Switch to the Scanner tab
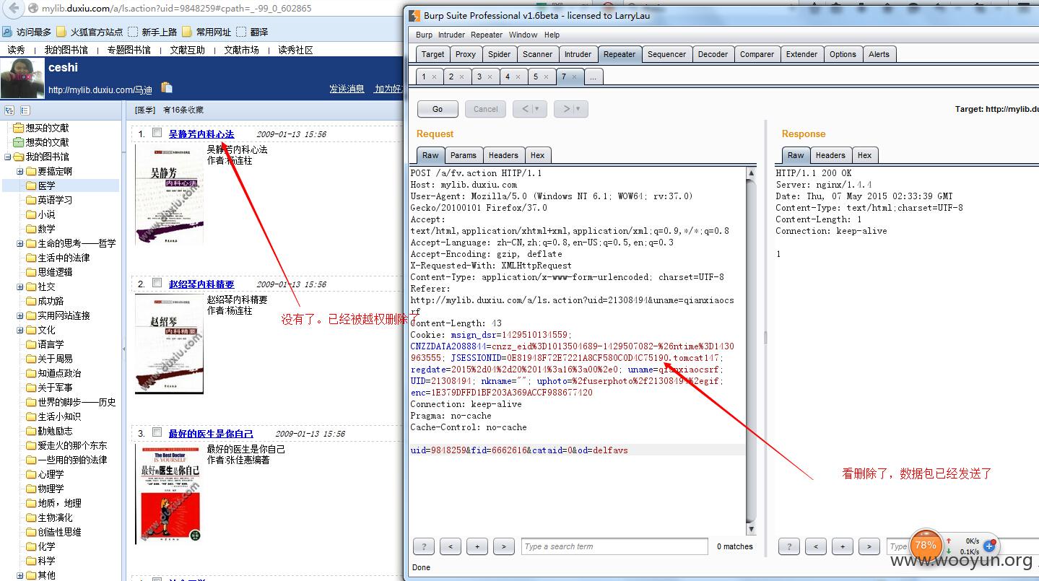This screenshot has width=1039, height=581. pyautogui.click(x=537, y=54)
